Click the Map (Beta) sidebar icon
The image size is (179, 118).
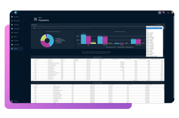(12, 45)
